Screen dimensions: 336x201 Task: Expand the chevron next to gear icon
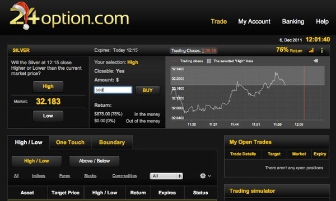tap(209, 176)
